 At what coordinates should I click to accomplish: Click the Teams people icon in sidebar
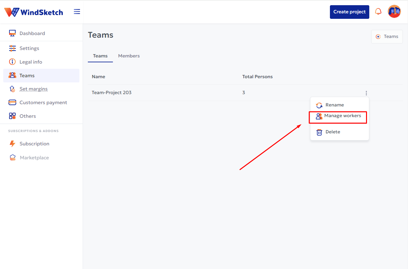tap(12, 75)
